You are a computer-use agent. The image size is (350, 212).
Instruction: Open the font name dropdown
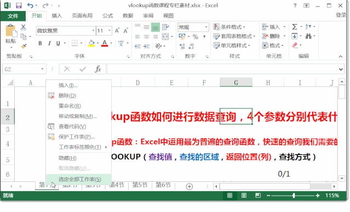(x=93, y=31)
